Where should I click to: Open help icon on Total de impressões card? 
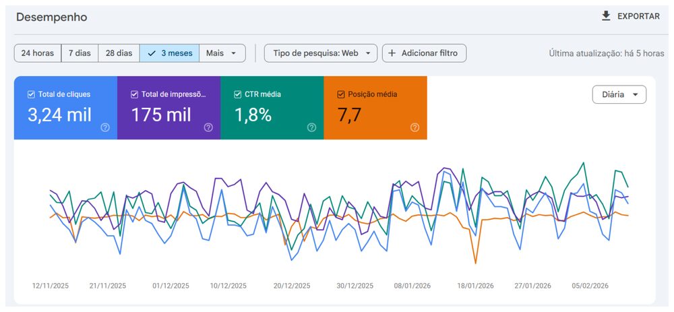click(208, 127)
